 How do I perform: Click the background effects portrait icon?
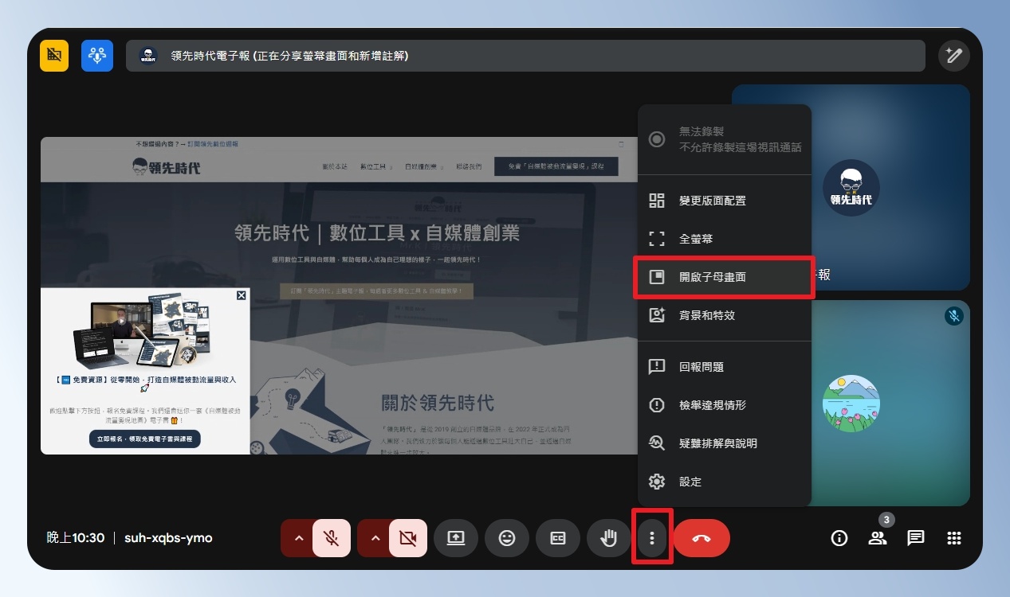point(657,315)
